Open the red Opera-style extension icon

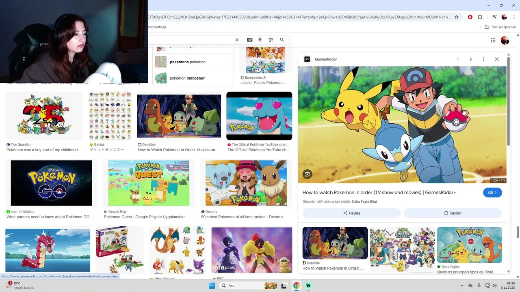[x=470, y=17]
